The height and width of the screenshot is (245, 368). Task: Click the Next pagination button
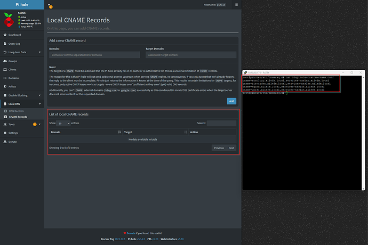(x=231, y=148)
